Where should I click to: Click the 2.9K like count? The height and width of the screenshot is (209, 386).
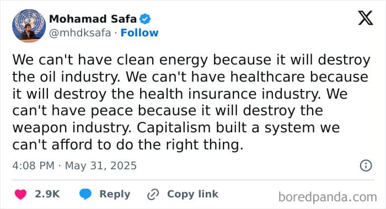[47, 194]
